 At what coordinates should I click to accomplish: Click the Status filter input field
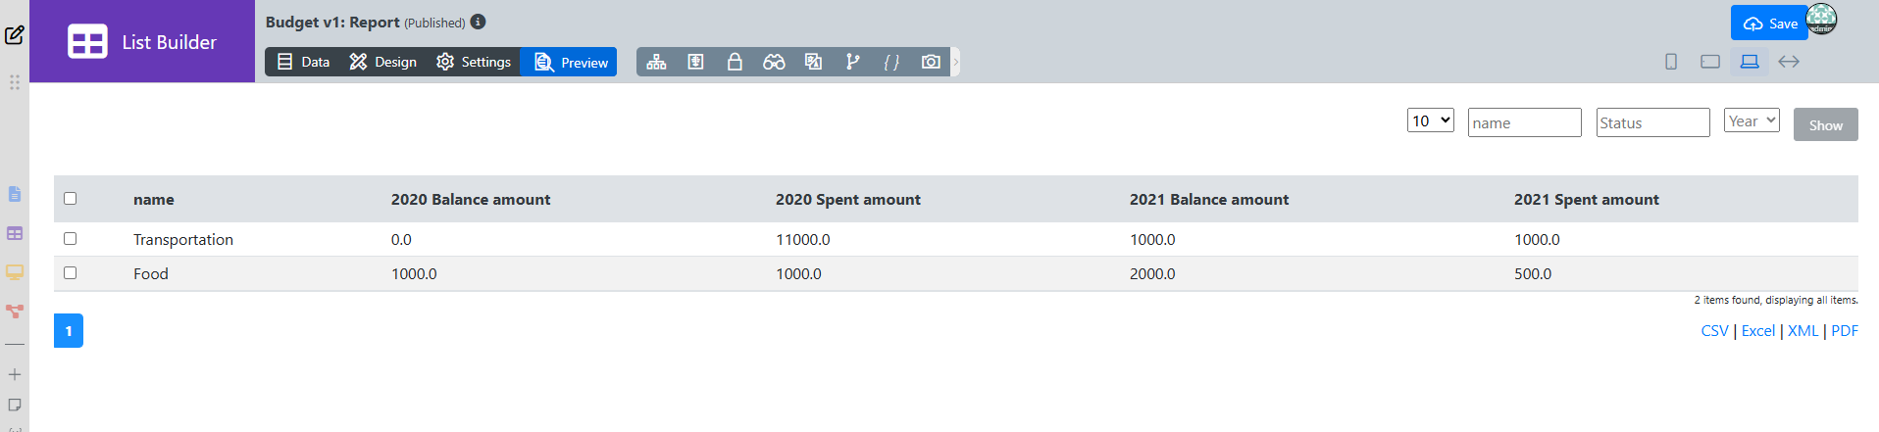coord(1652,122)
